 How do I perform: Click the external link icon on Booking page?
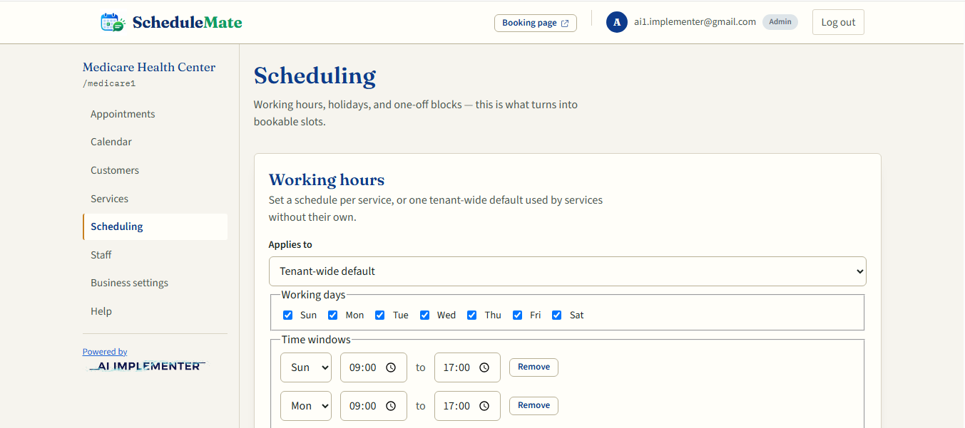[x=565, y=23]
